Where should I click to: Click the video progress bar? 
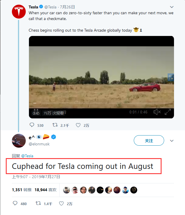(x=101, y=103)
